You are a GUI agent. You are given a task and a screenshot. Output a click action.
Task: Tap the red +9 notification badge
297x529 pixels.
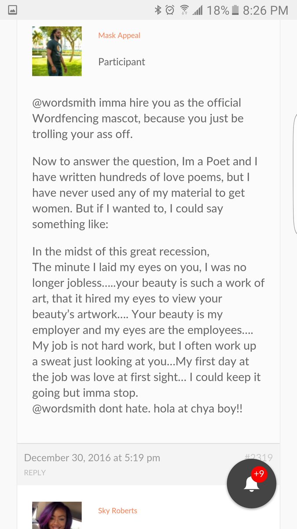coord(260,473)
